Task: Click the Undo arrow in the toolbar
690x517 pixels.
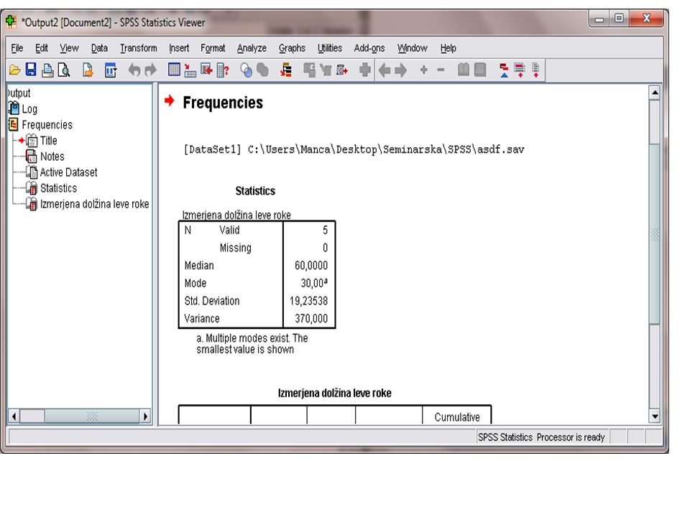Action: point(134,70)
